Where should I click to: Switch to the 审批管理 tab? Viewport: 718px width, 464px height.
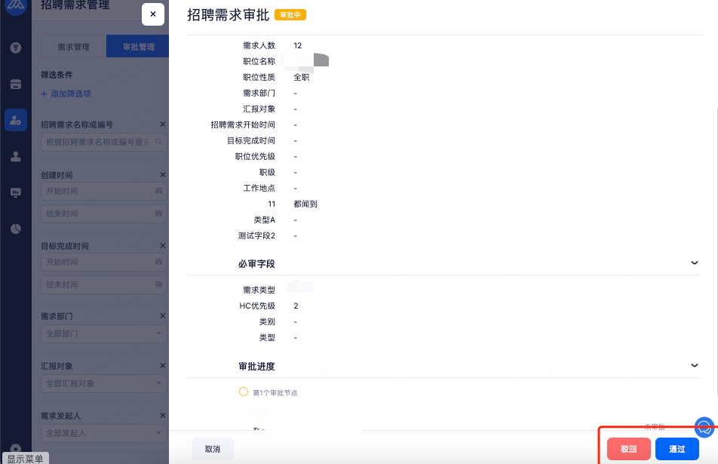coord(138,47)
